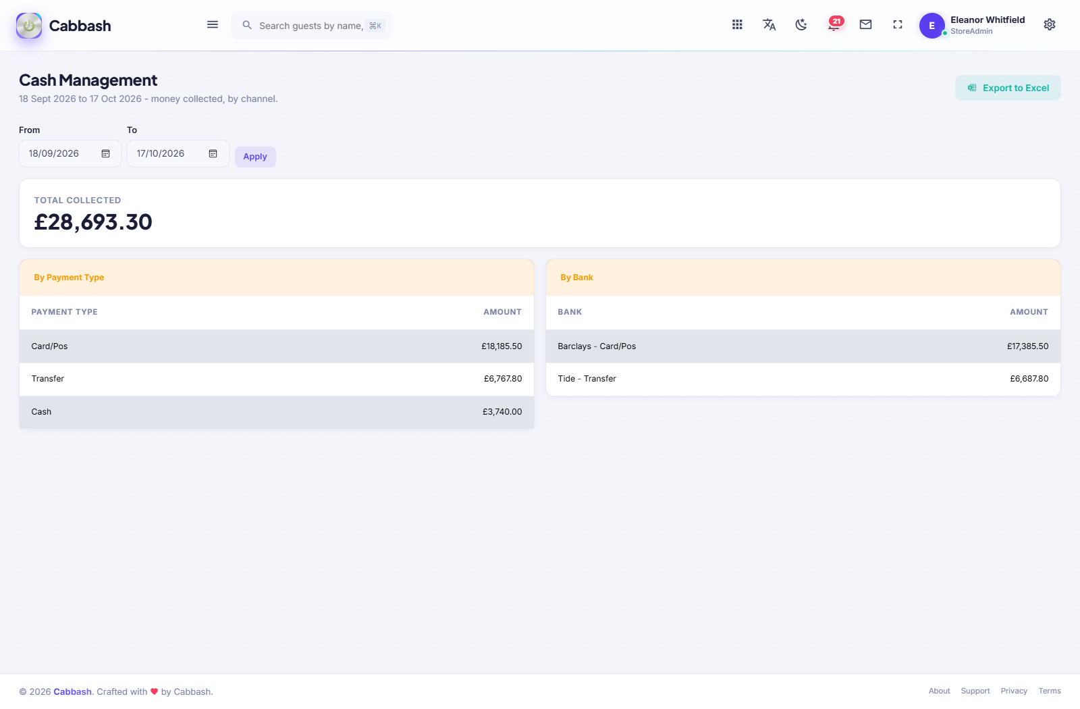Click the By Bank card header
1080x709 pixels.
[803, 278]
